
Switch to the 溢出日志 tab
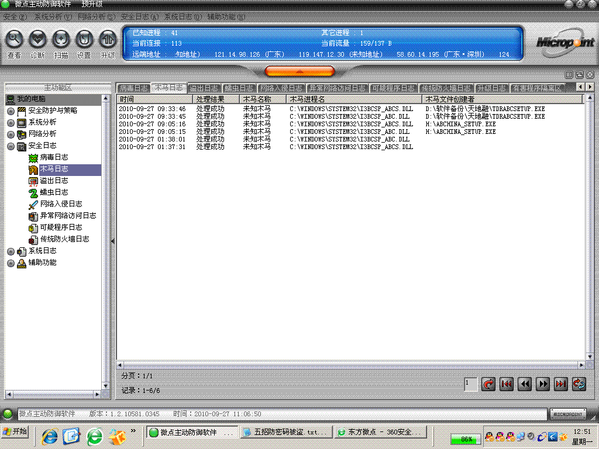(204, 88)
